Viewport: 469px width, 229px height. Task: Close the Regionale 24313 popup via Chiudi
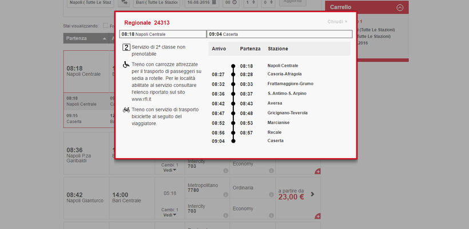[337, 22]
